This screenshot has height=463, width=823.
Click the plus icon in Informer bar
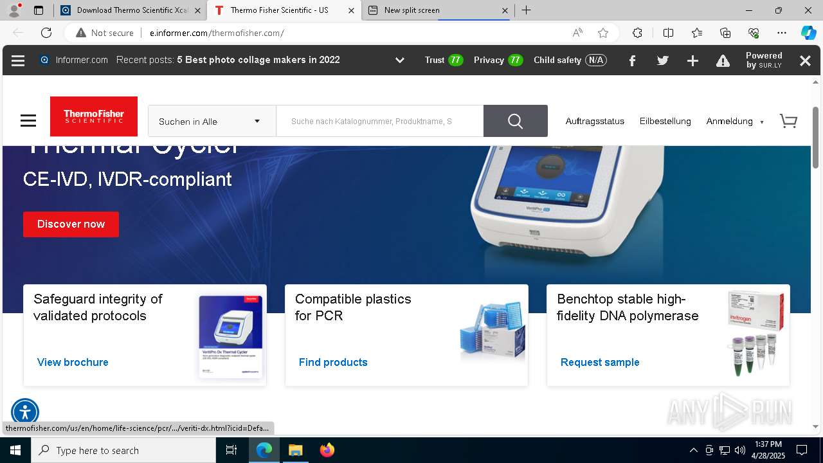pos(692,60)
